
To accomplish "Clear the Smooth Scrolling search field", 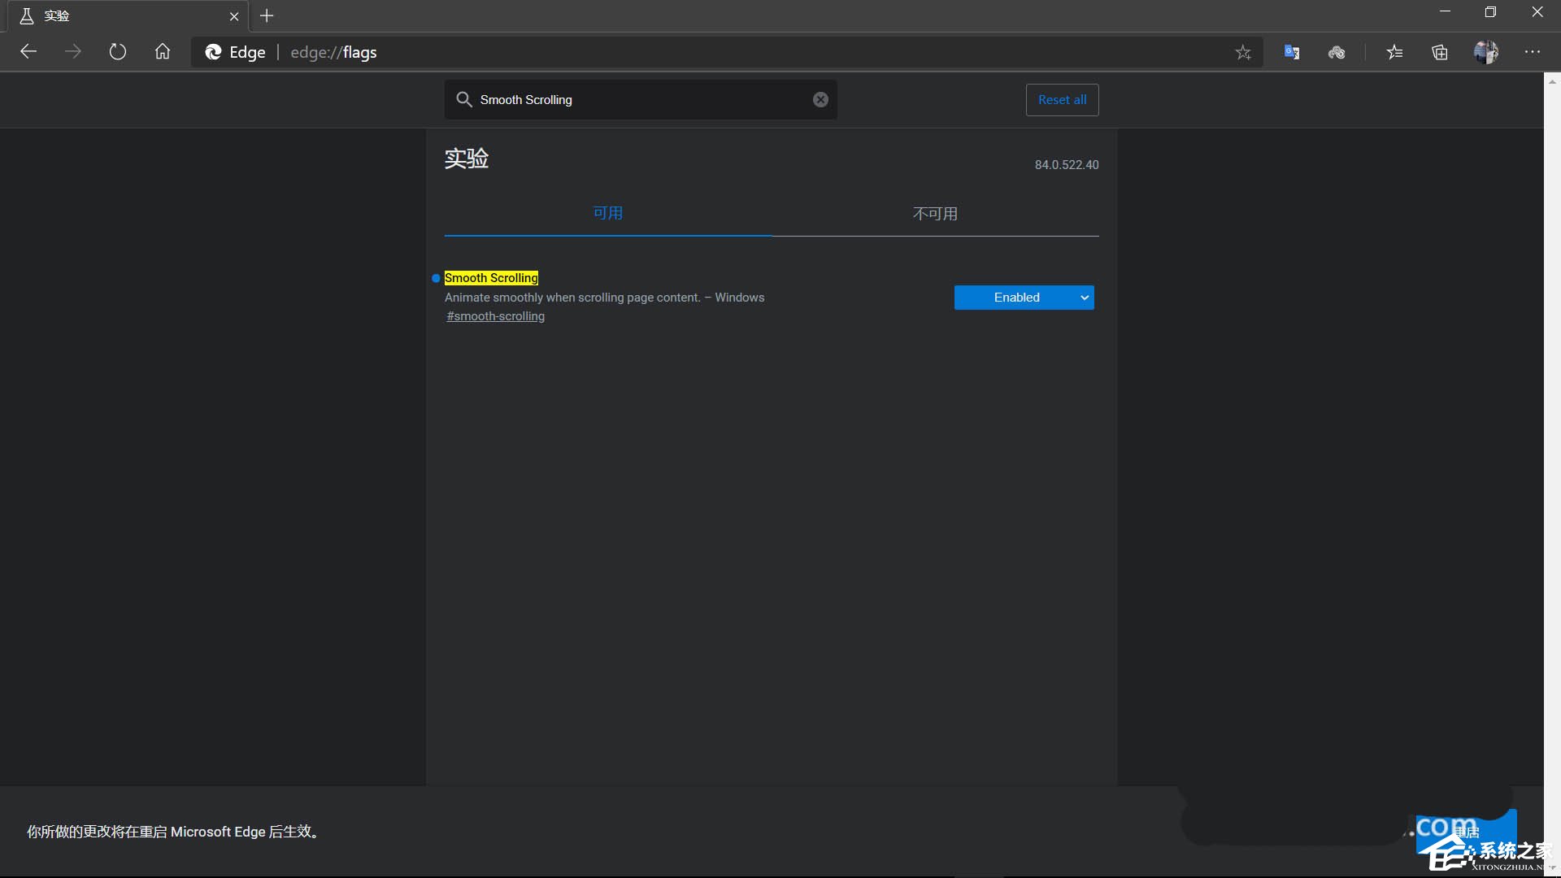I will (x=820, y=100).
